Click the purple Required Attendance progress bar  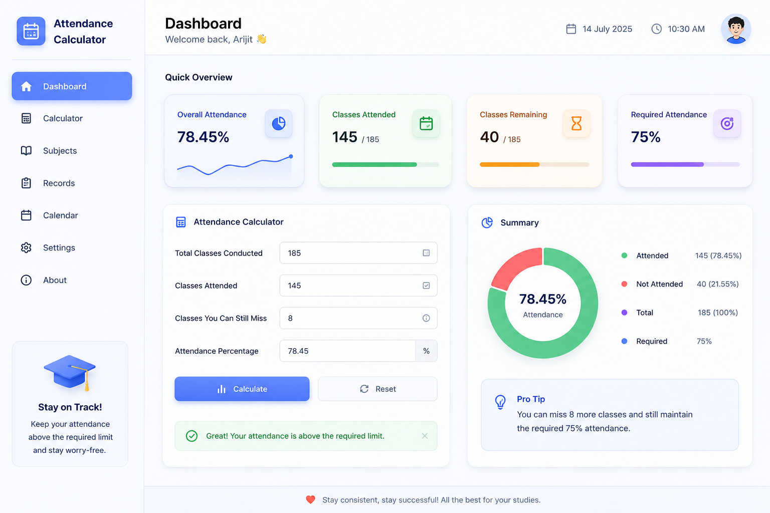(685, 164)
